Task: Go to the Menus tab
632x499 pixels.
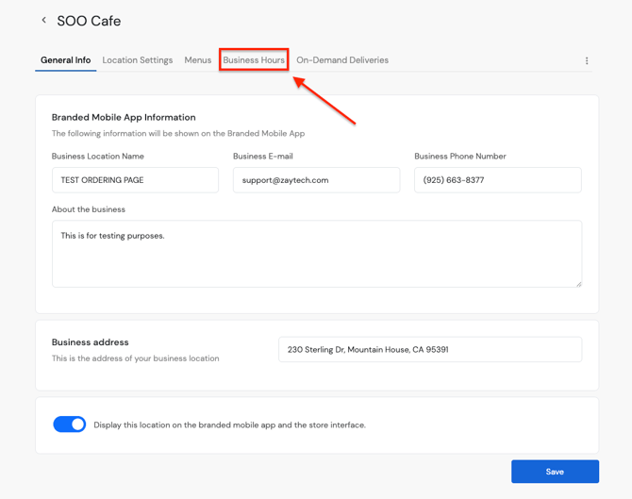Action: pyautogui.click(x=198, y=60)
